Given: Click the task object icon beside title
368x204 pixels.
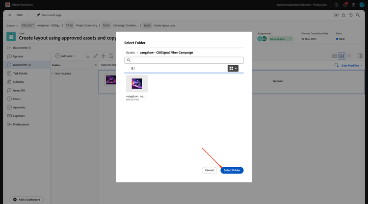Looking at the screenshot, I should pyautogui.click(x=11, y=37).
